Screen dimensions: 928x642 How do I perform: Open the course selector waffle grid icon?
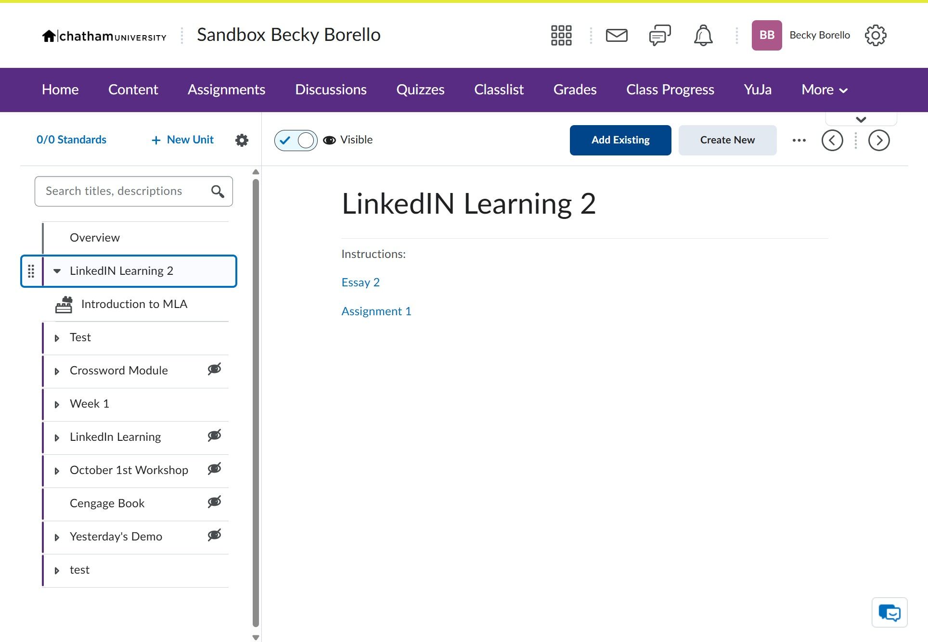point(561,35)
